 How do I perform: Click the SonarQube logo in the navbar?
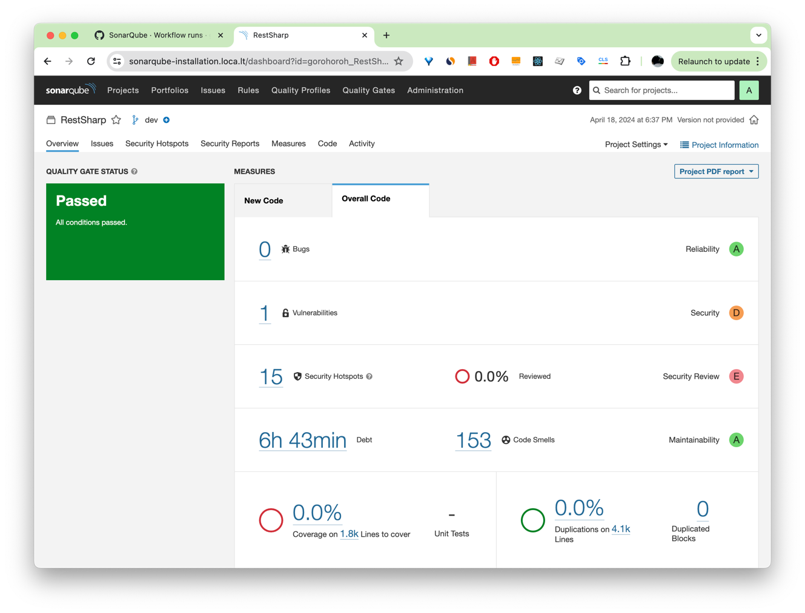(70, 90)
